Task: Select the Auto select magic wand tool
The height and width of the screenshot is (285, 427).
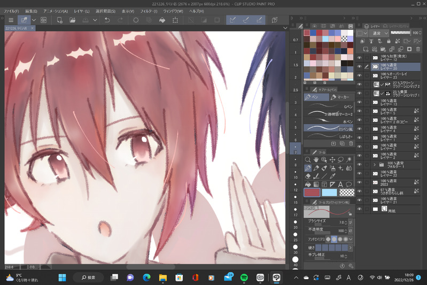Action: pyautogui.click(x=349, y=160)
